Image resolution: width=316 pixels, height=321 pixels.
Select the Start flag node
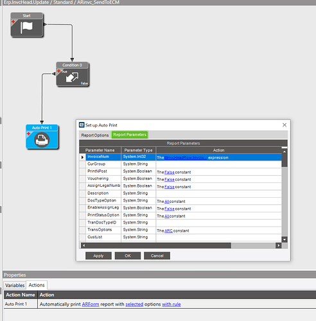(27, 25)
